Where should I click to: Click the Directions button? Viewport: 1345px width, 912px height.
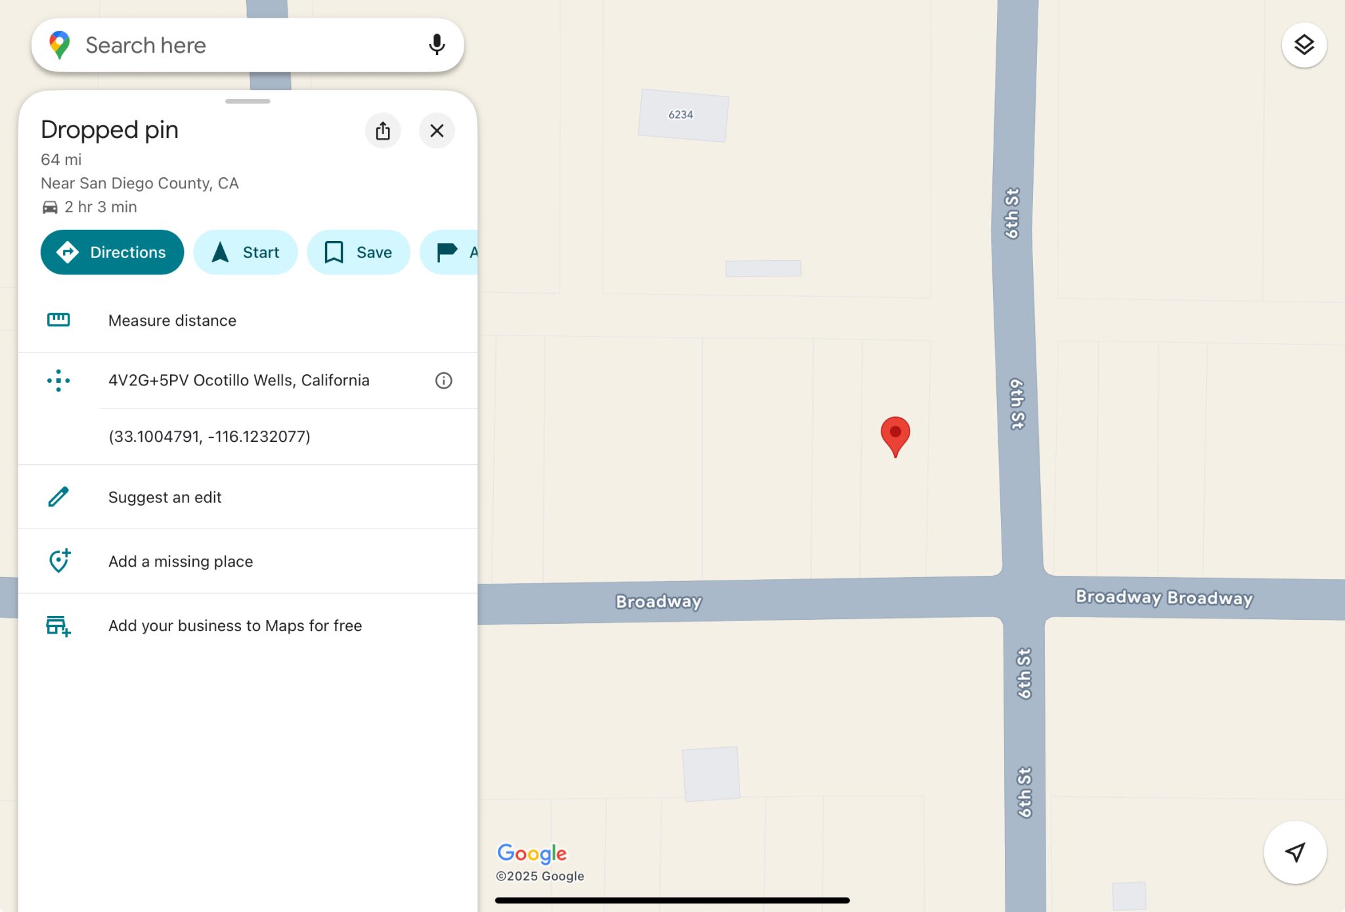click(x=112, y=252)
